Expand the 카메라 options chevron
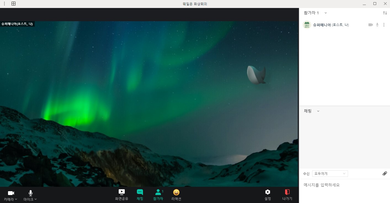This screenshot has width=390, height=203. click(16, 199)
